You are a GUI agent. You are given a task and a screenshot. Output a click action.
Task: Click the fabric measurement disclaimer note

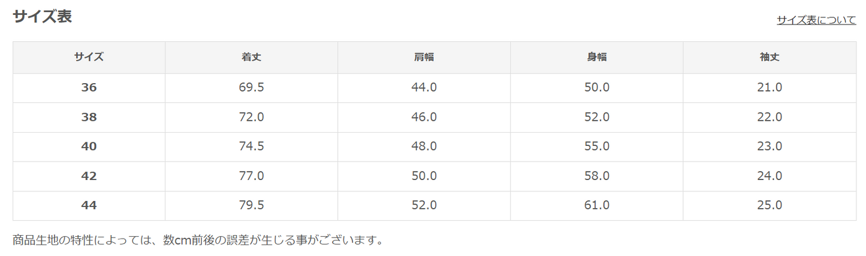[198, 241]
